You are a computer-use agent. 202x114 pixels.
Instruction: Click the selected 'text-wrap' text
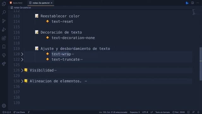coord(61,54)
